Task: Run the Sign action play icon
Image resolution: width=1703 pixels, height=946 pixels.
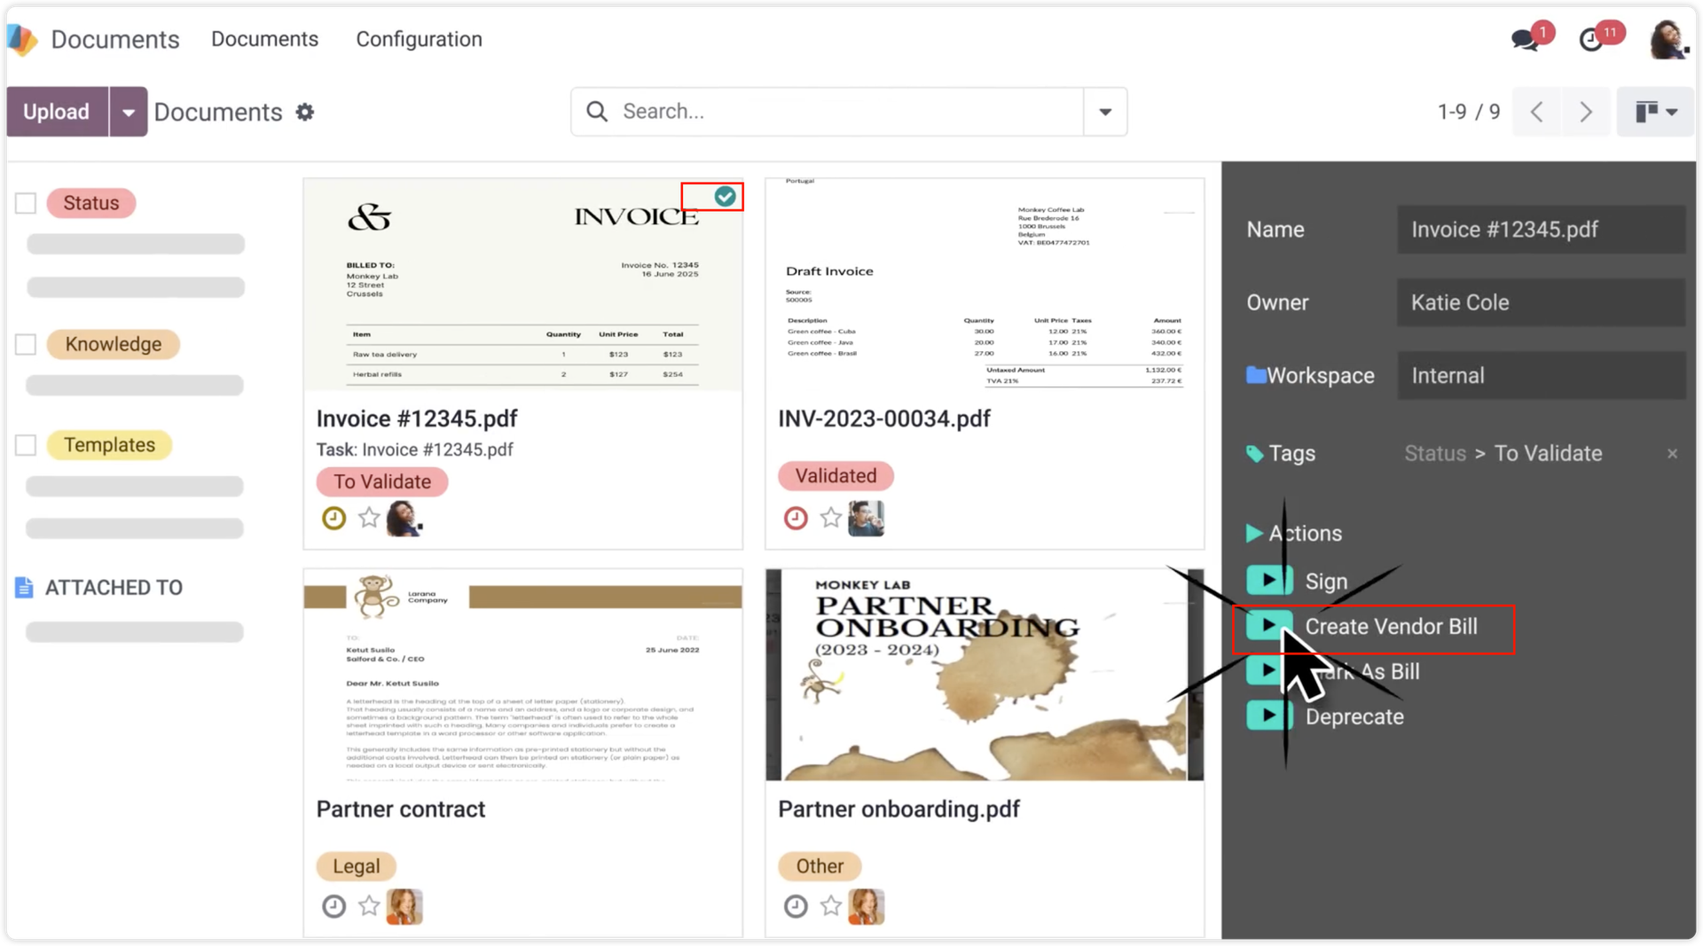Action: click(x=1268, y=581)
